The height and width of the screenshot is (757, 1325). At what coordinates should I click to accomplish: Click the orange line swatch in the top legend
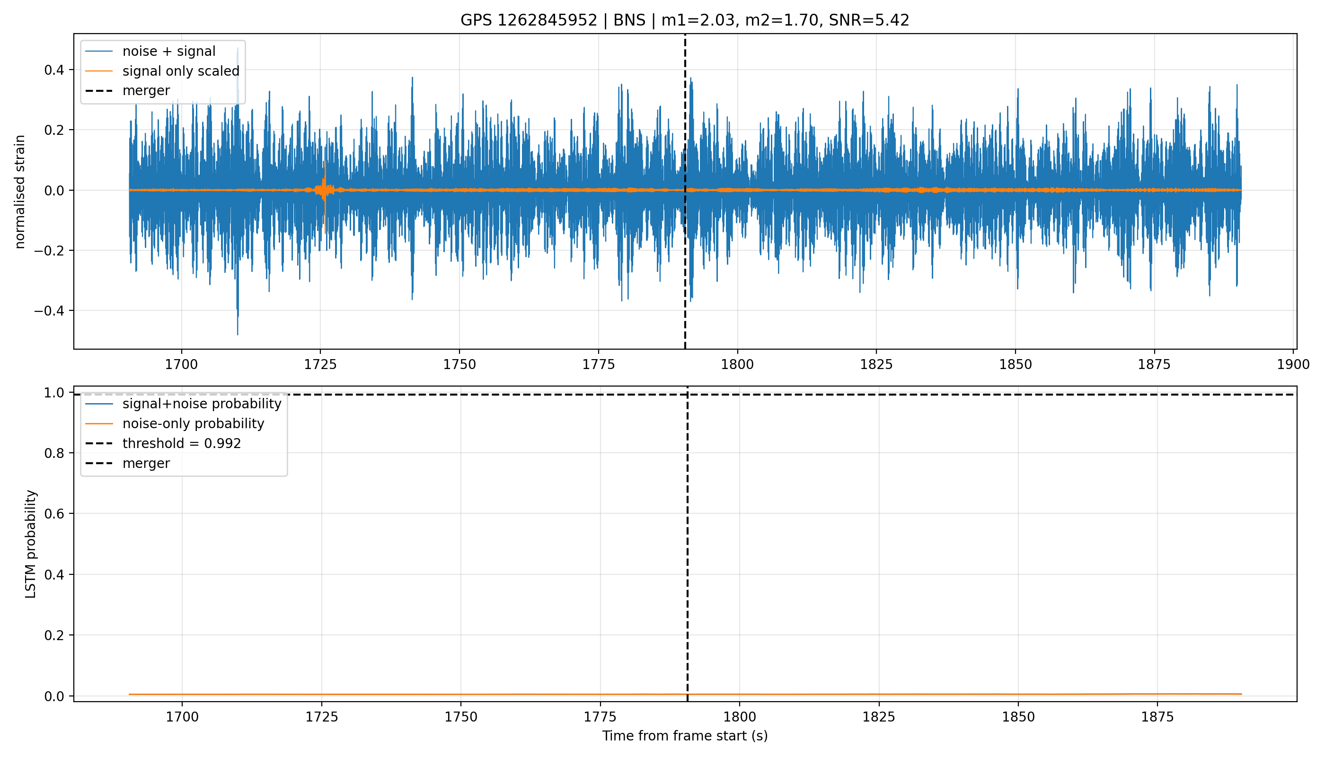tap(99, 70)
